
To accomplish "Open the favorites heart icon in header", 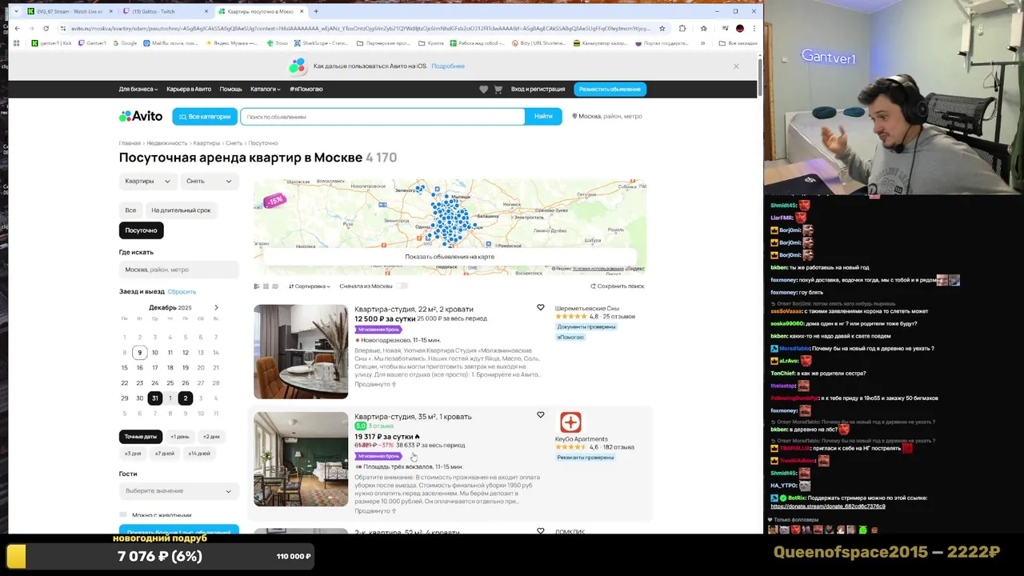I will click(483, 89).
